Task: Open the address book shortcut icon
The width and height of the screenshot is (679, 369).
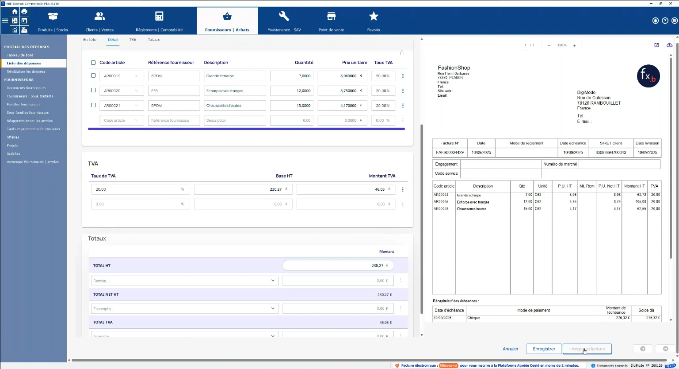Action: (x=15, y=21)
